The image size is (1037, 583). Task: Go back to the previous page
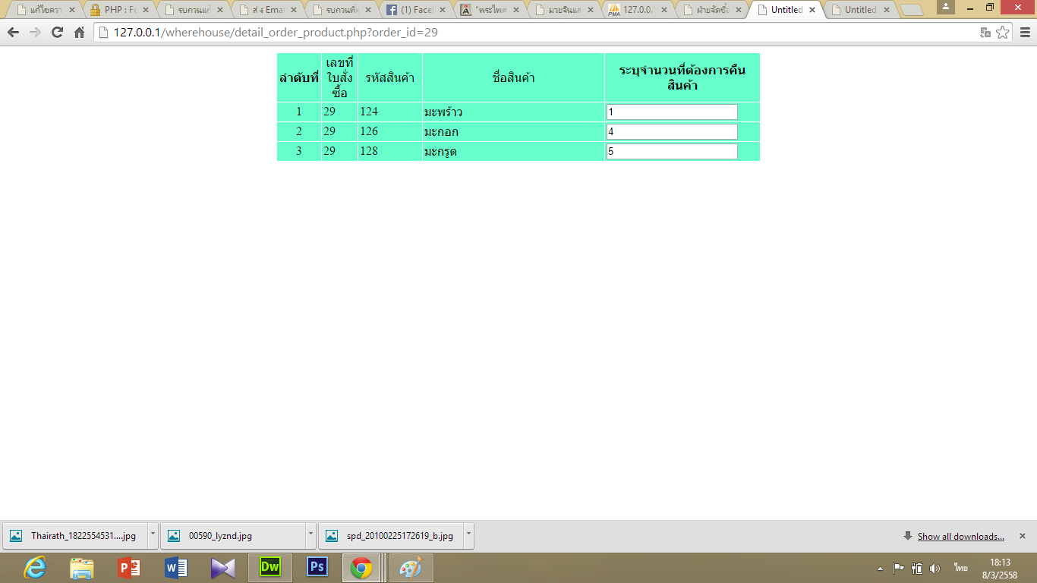(13, 33)
